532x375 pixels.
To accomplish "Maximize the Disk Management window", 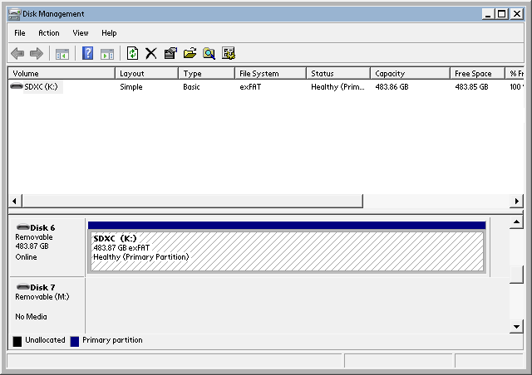I will pyautogui.click(x=502, y=14).
